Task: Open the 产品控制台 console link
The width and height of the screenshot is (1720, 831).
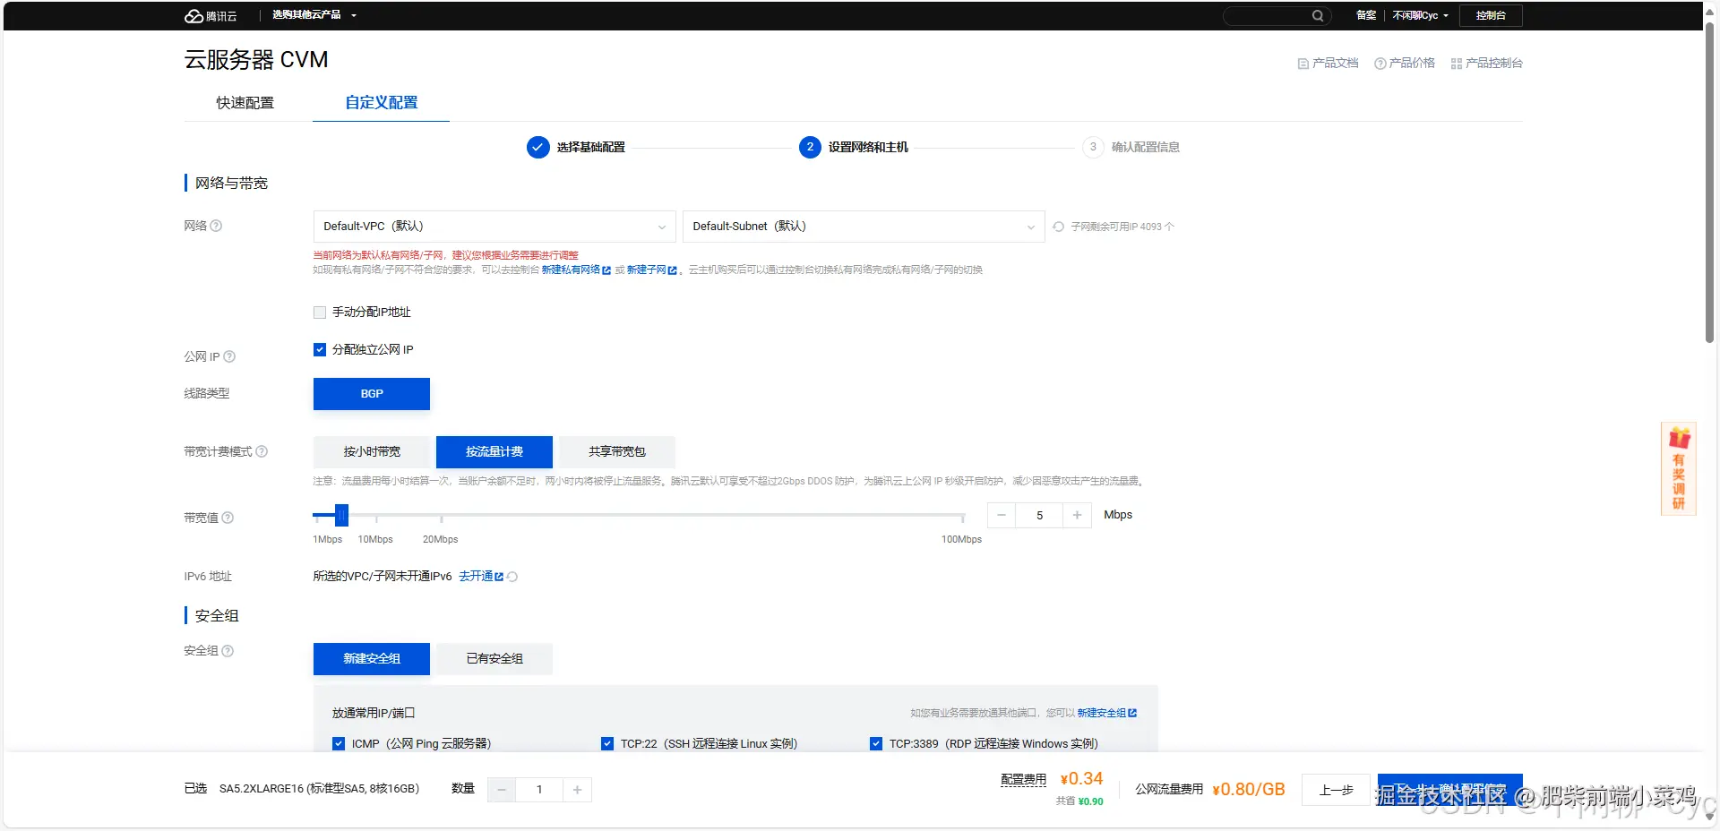Action: 1487,63
